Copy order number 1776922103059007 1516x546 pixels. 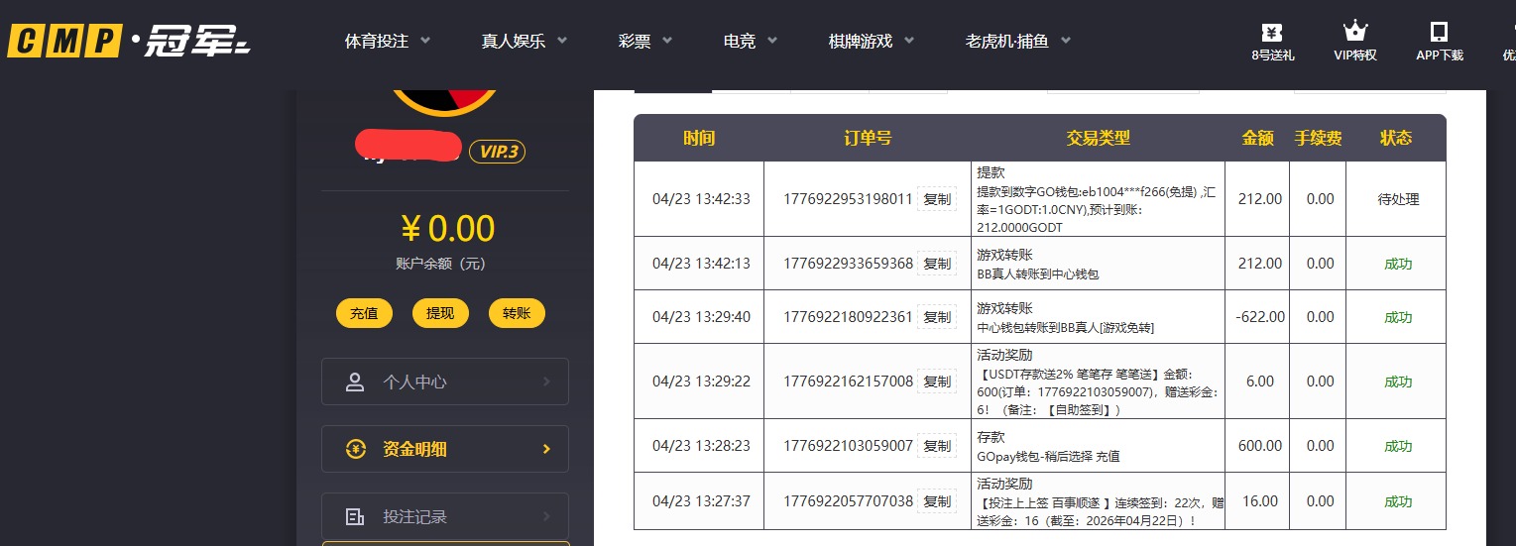click(937, 446)
